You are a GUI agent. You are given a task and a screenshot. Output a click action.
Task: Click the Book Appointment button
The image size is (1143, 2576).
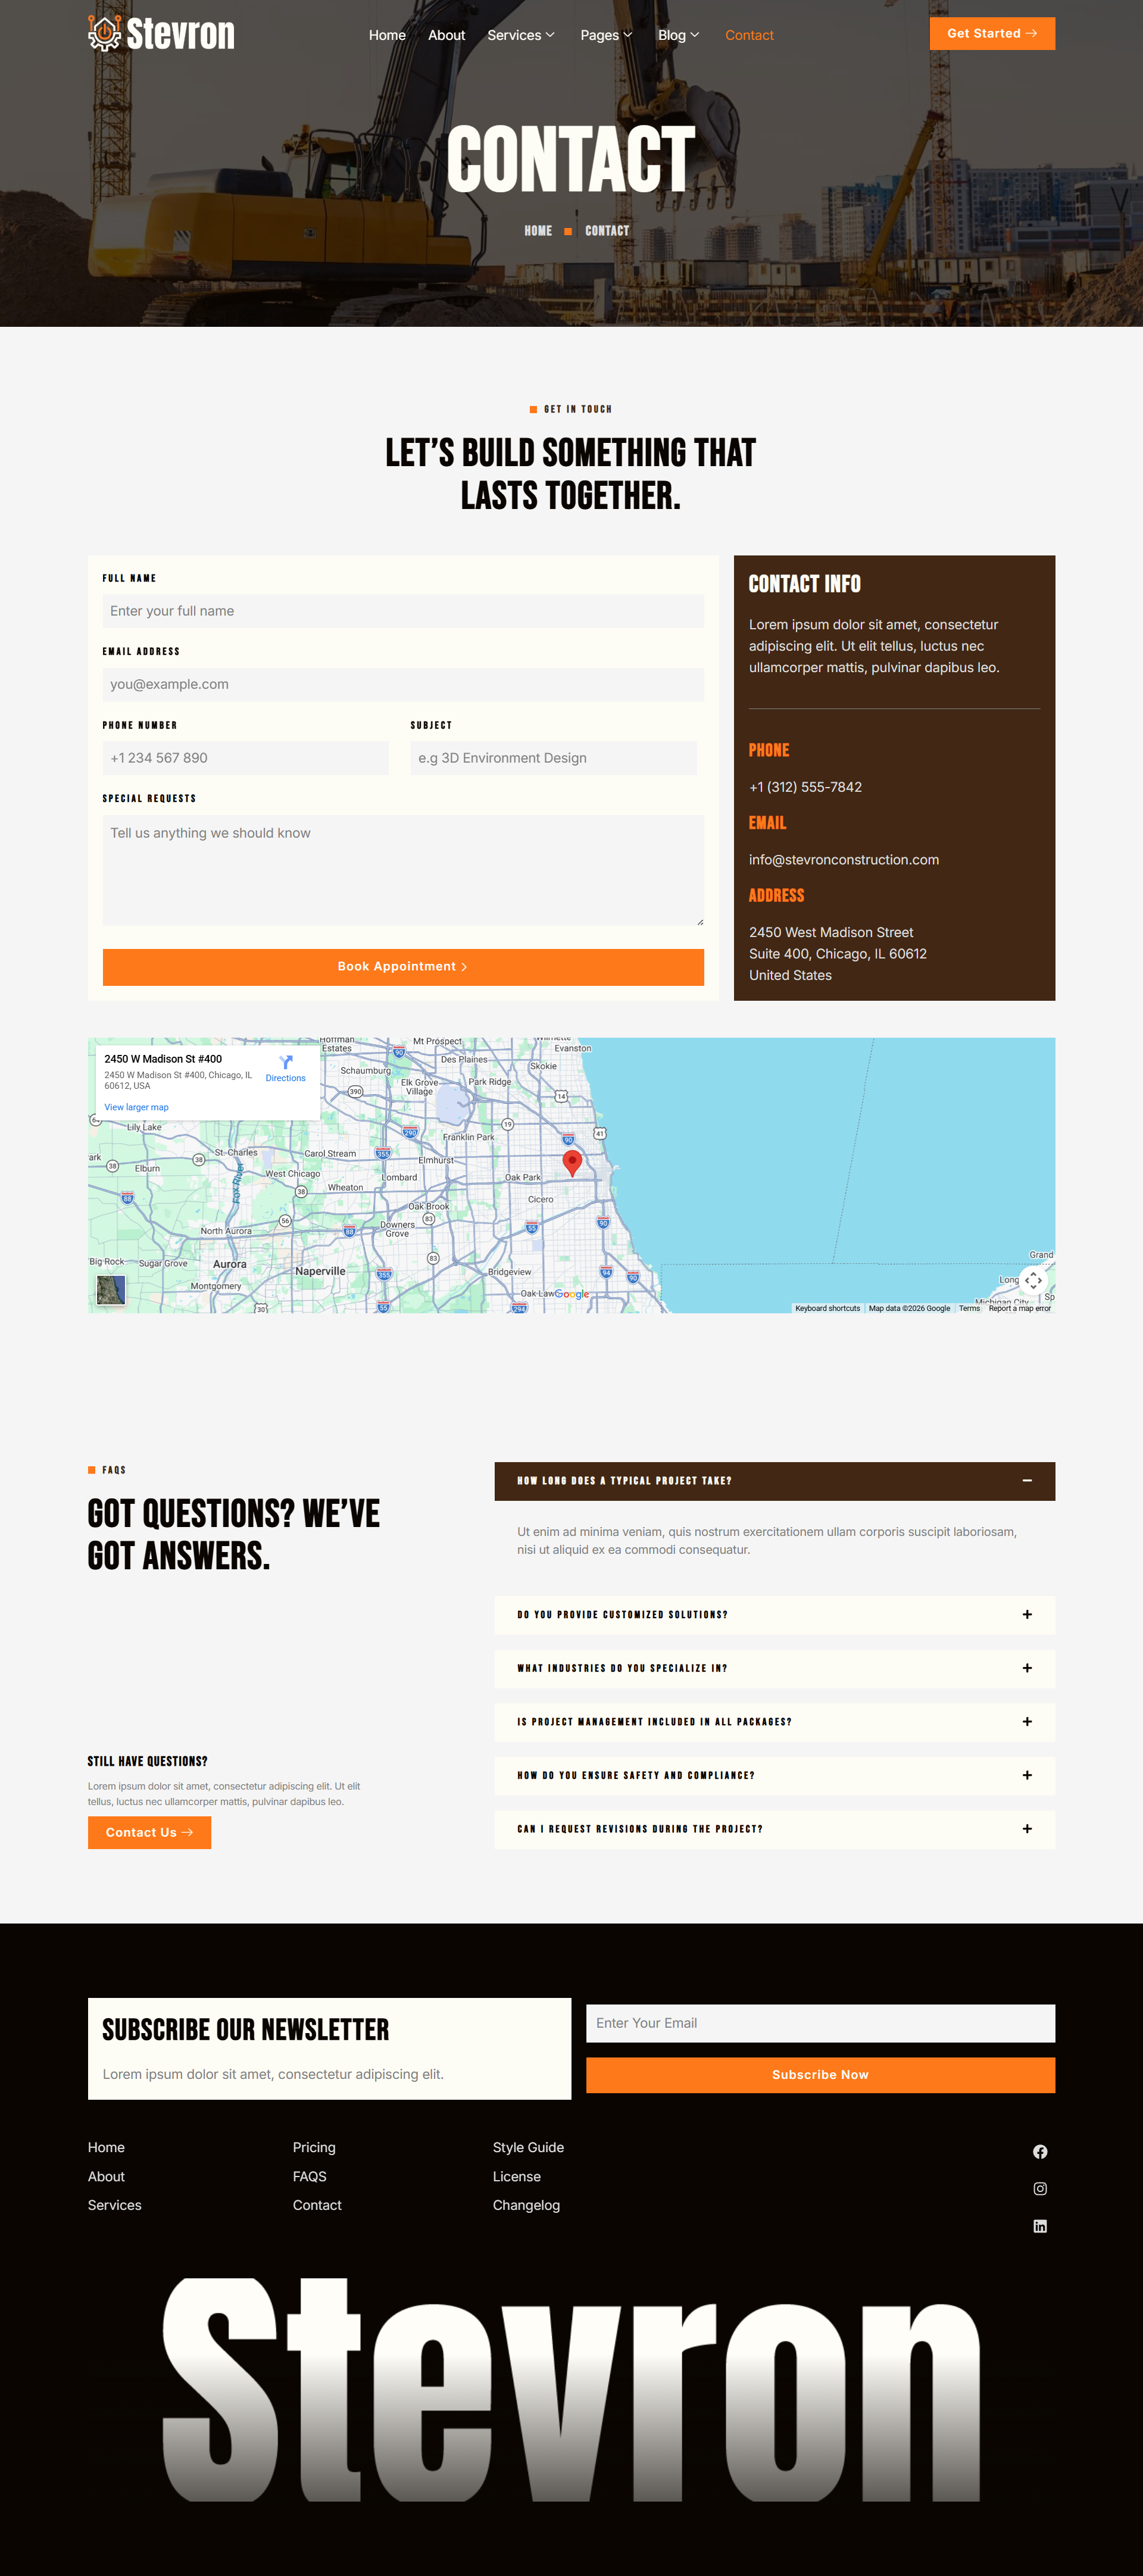403,967
